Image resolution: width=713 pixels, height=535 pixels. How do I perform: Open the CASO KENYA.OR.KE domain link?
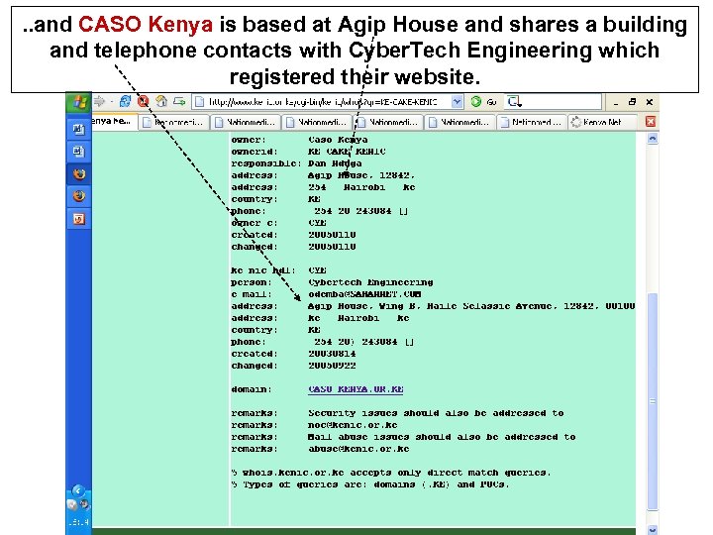(356, 389)
